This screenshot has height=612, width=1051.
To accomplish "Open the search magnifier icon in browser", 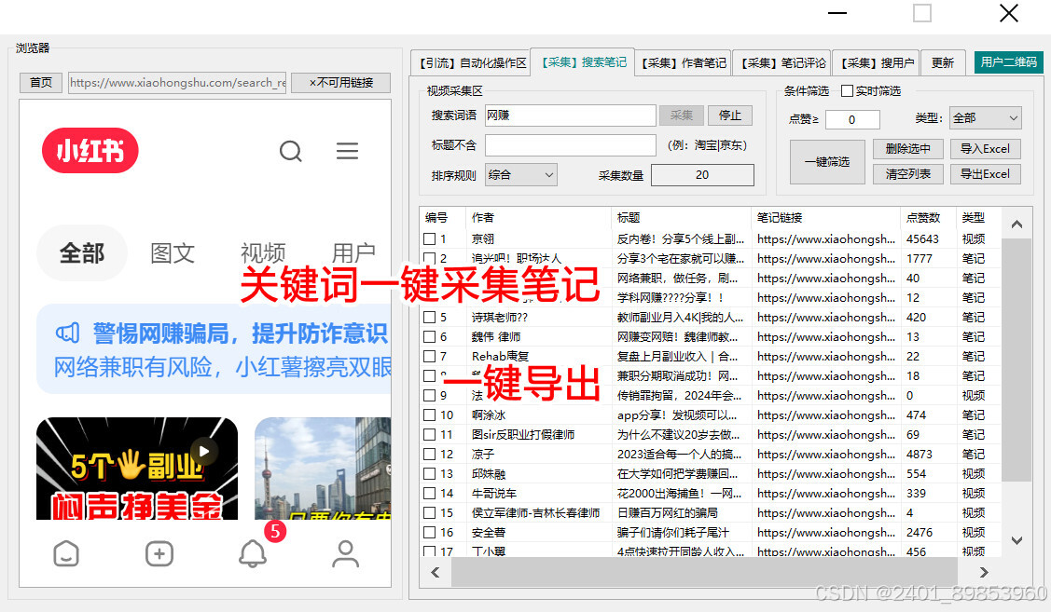I will point(290,151).
